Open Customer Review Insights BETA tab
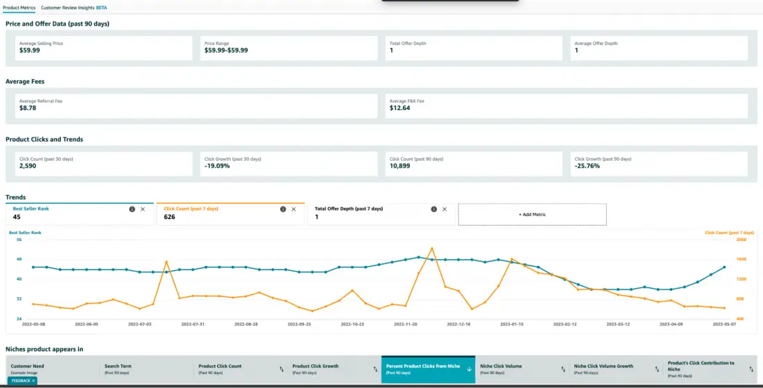763x388 pixels. [74, 7]
